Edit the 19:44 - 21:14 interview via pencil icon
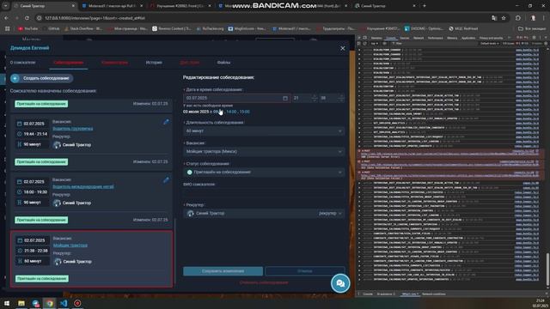Screen dimensions: 550x309 click(166, 122)
